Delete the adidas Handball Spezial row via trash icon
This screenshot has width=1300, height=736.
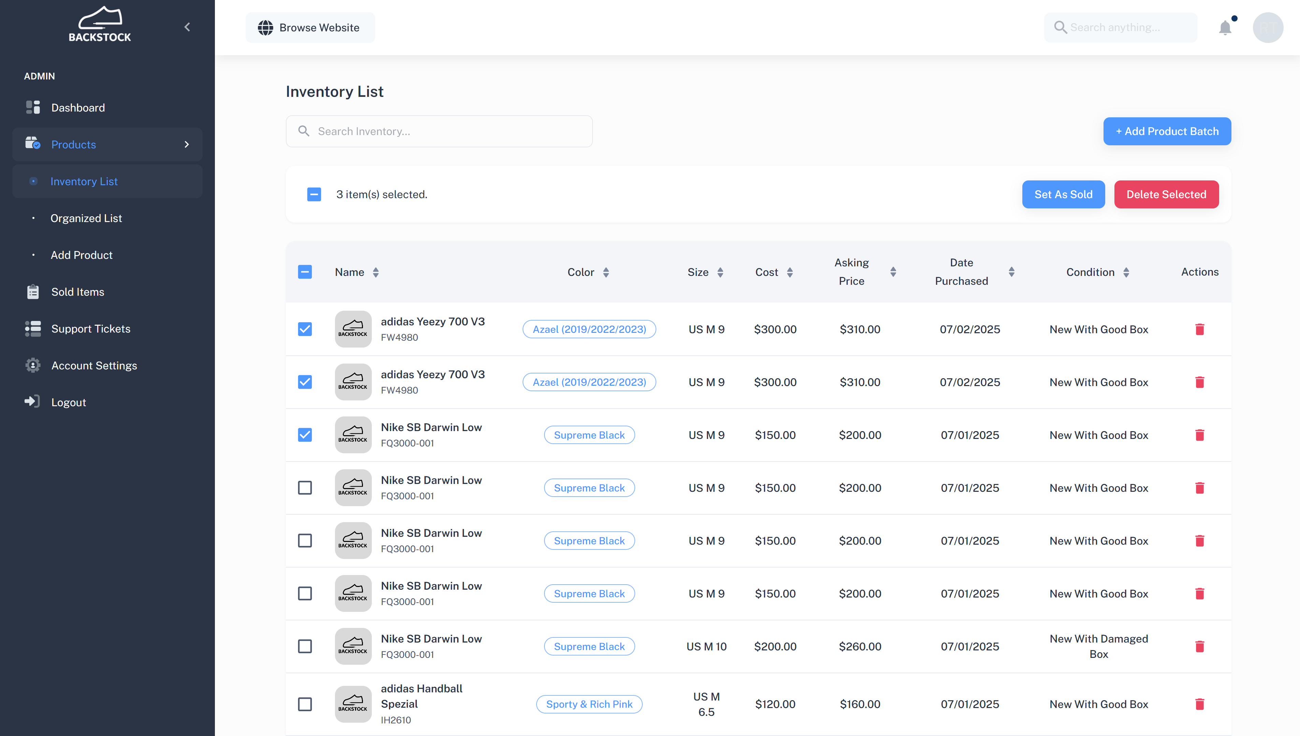[x=1199, y=704]
